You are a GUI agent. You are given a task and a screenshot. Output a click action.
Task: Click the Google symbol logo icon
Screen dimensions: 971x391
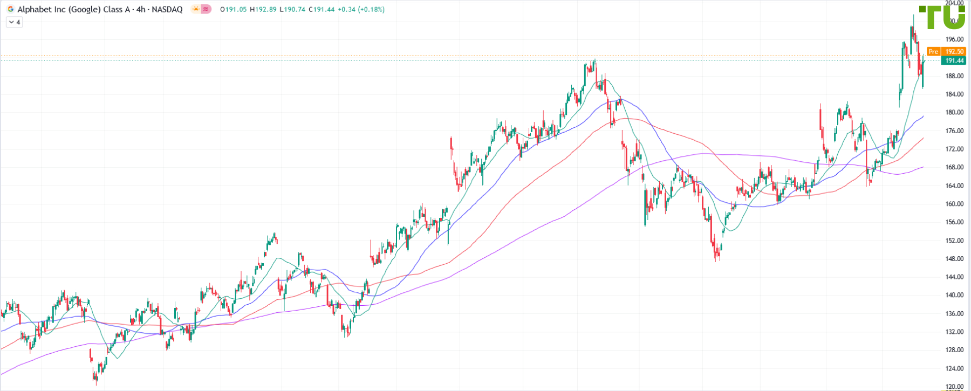click(10, 9)
